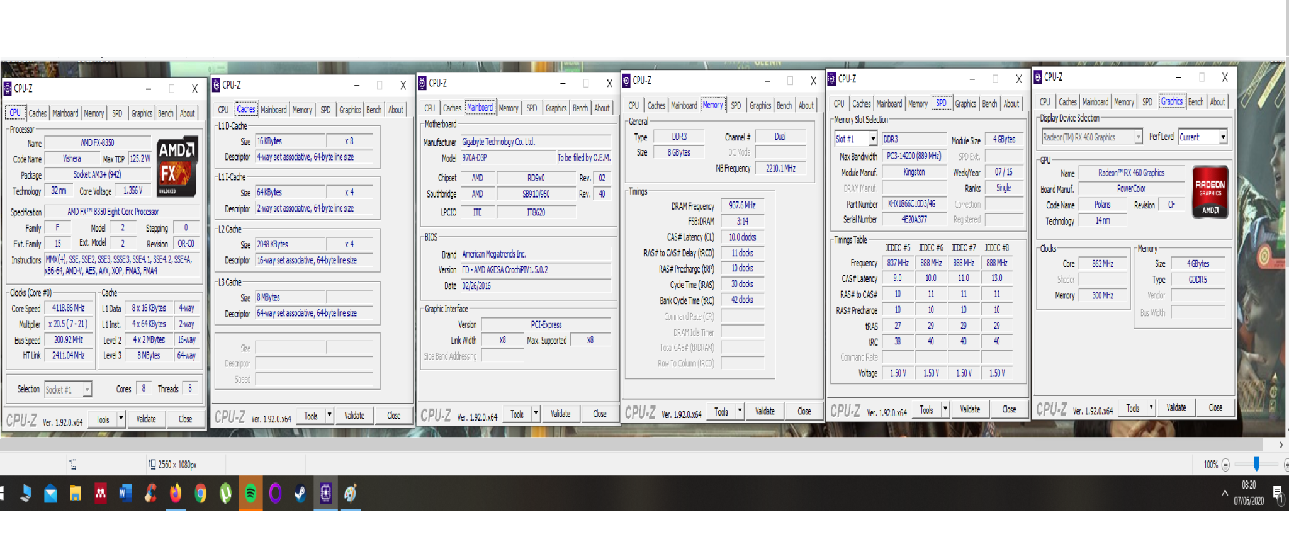The width and height of the screenshot is (1289, 544).
Task: Open Spotify from the taskbar
Action: click(x=250, y=494)
